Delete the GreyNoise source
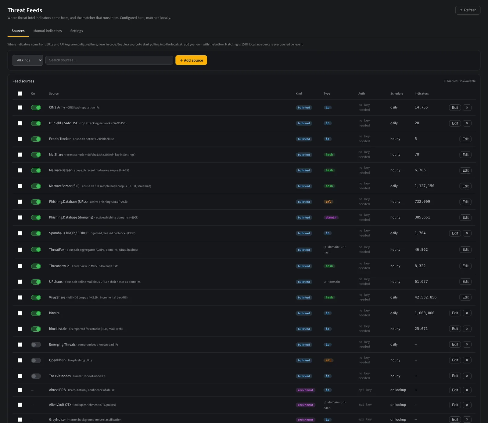488x423 pixels. pyautogui.click(x=467, y=420)
